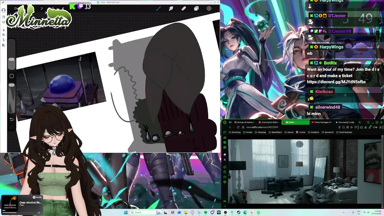The height and width of the screenshot is (216, 384).
Task: Open the Read/Watch bookmarks folder
Action: 275,132
